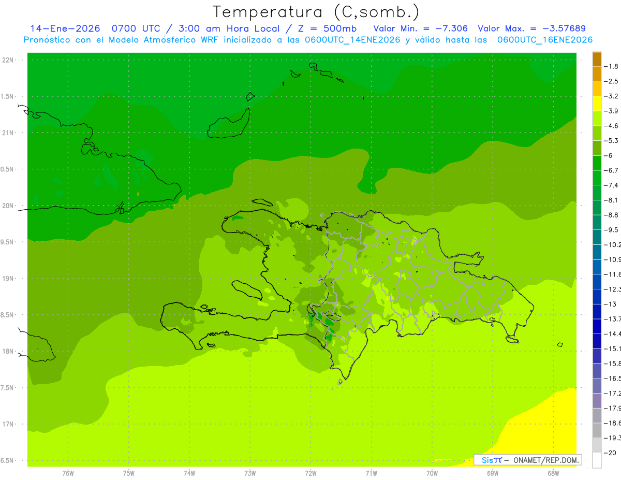The height and width of the screenshot is (480, 621).
Task: Click the "0600UTC_14ENE2026" initialization time
Action: coord(352,40)
